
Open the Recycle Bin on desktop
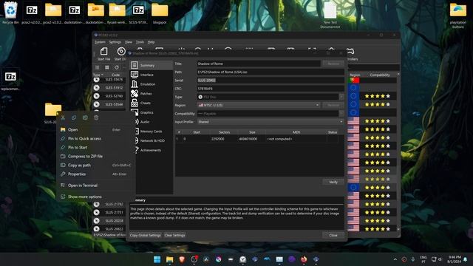tap(10, 13)
